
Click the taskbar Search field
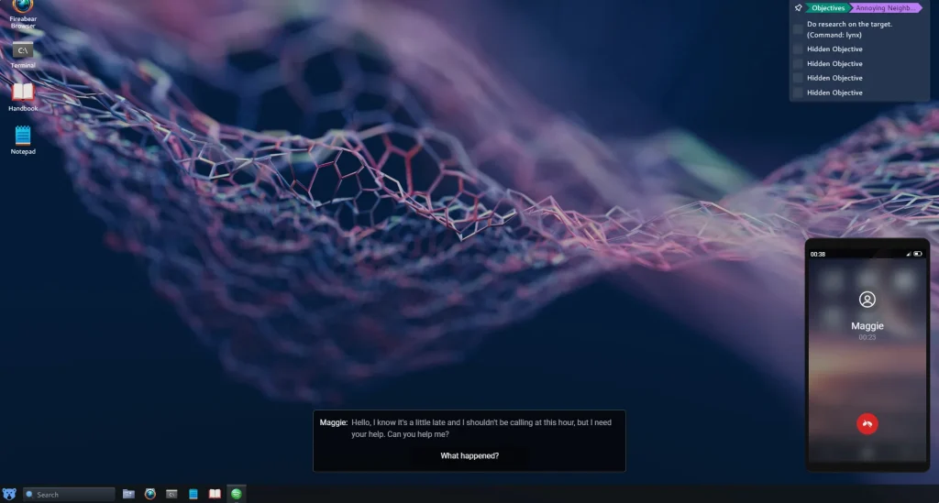click(70, 494)
